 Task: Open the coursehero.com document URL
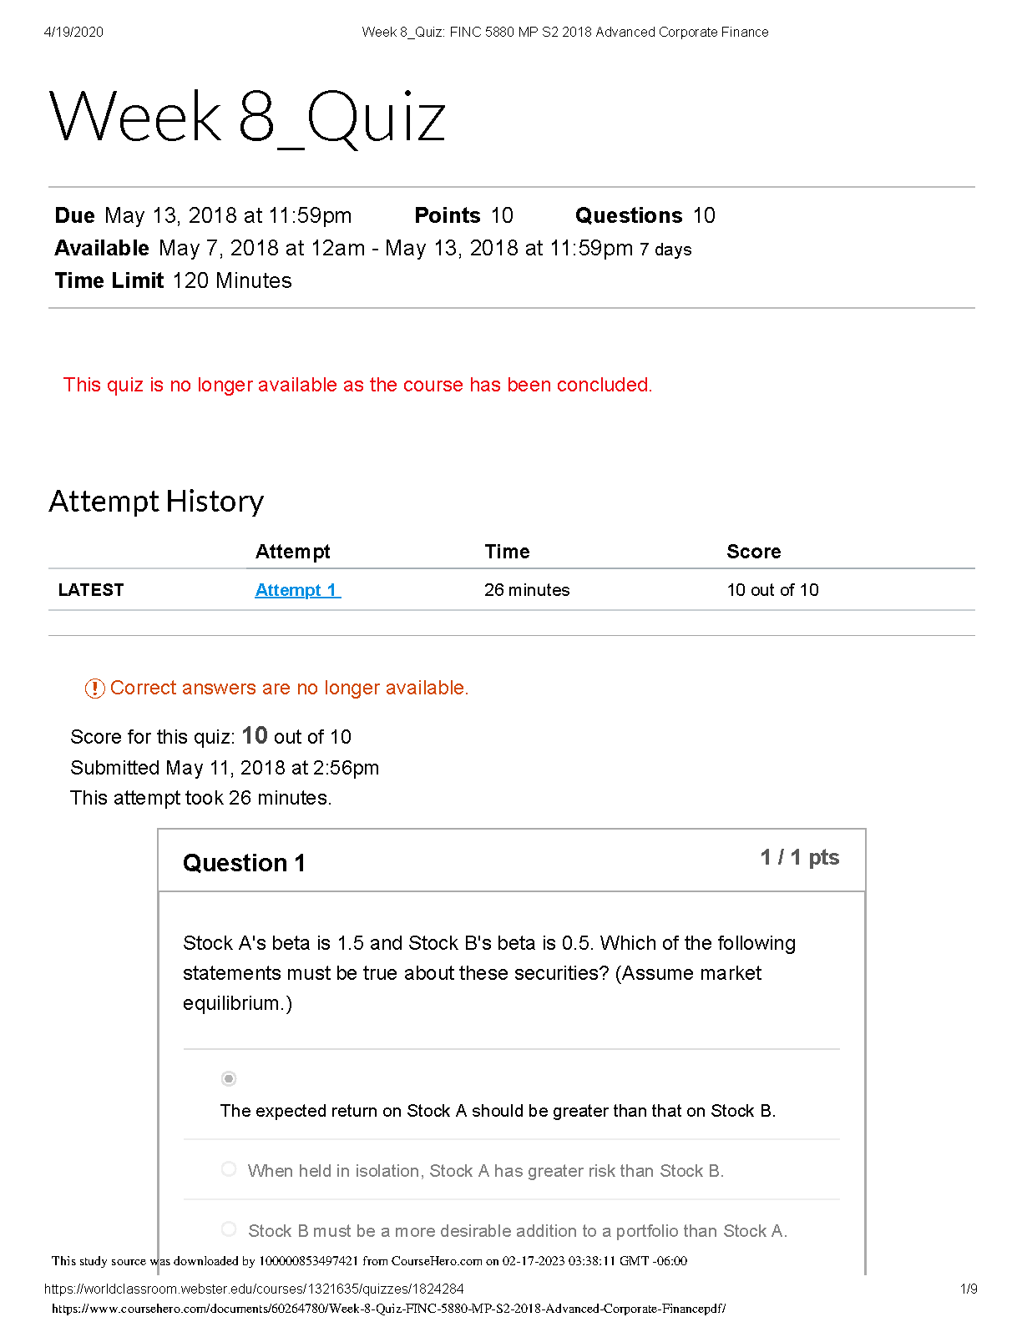[x=389, y=1309]
